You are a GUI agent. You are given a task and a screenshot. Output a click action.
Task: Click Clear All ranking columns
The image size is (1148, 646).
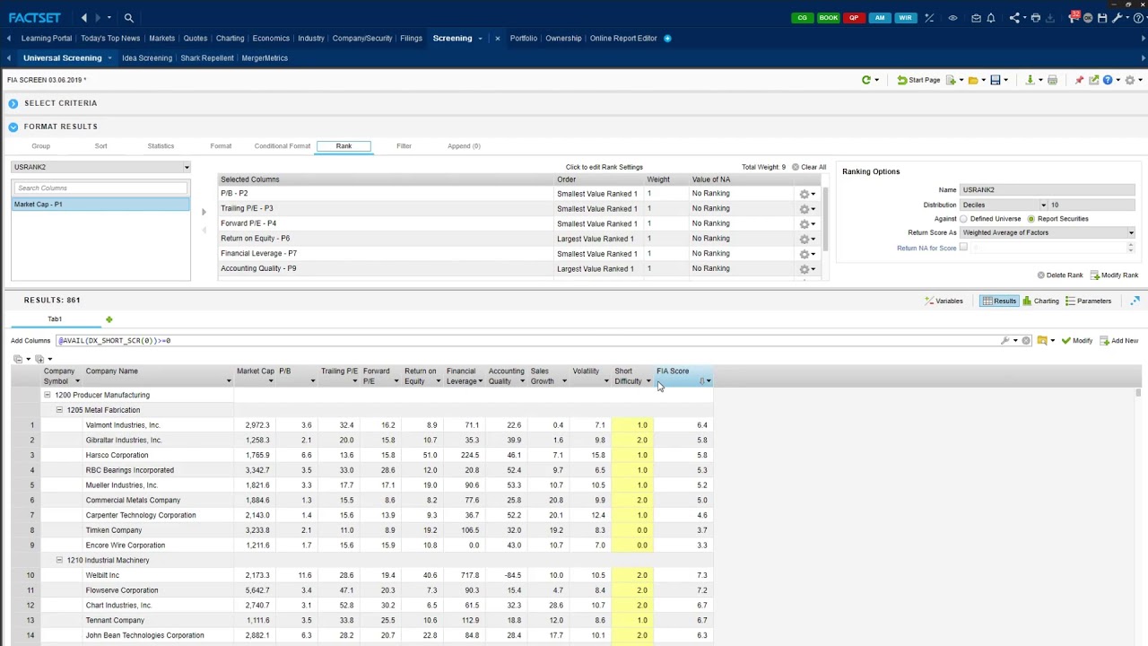[808, 167]
